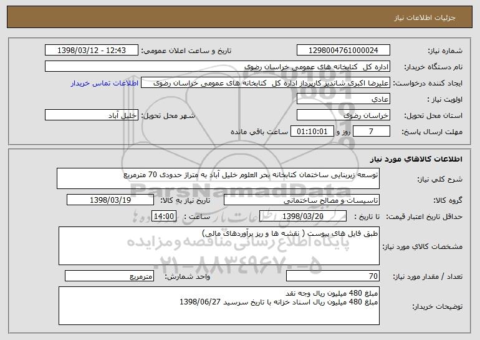
Task: Click the quantity field showing 70
Action: tap(332, 276)
